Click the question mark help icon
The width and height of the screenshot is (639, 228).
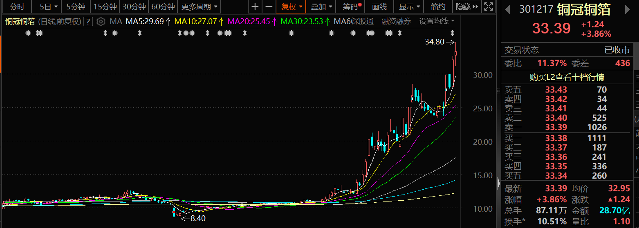coord(89,21)
